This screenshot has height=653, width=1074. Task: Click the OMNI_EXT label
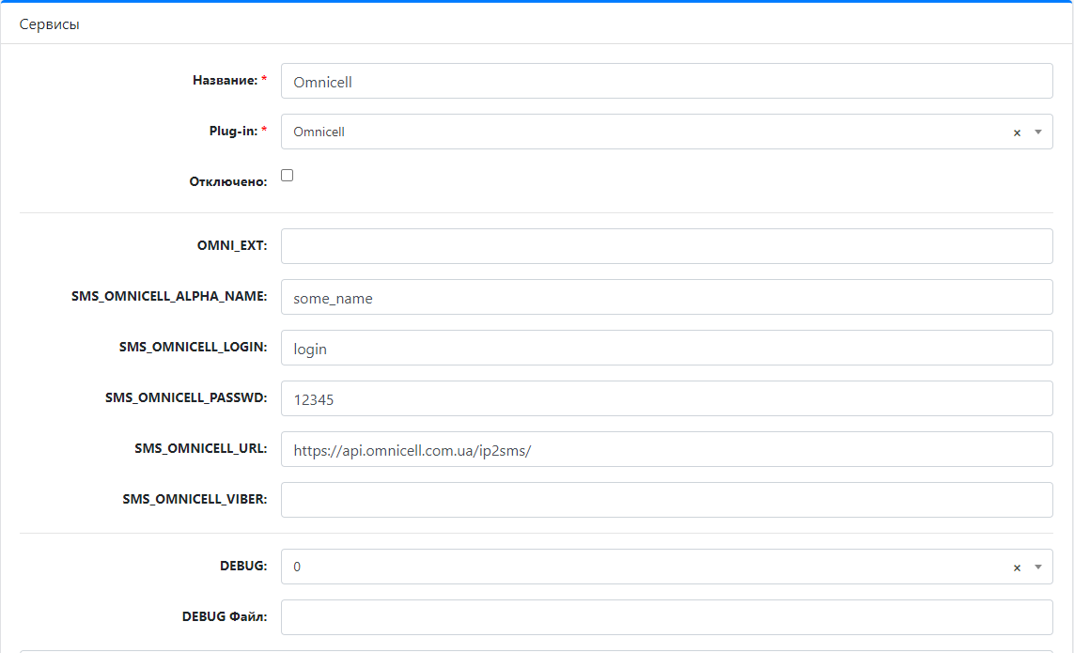pos(232,245)
